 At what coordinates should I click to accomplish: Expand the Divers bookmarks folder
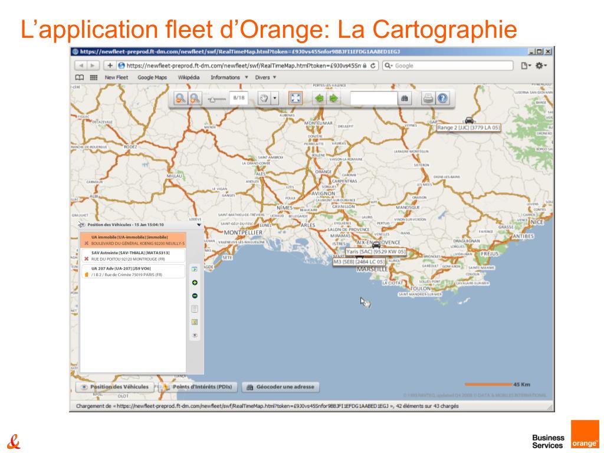[x=265, y=77]
